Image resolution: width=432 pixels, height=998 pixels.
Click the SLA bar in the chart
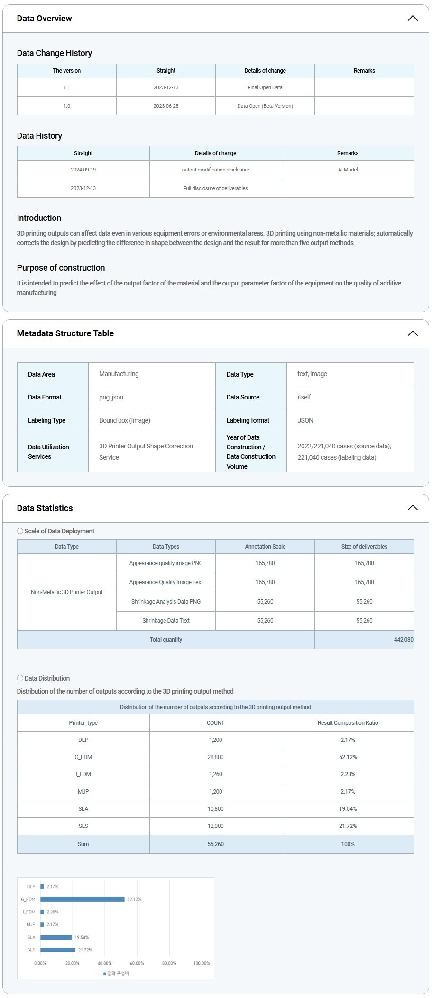56,937
